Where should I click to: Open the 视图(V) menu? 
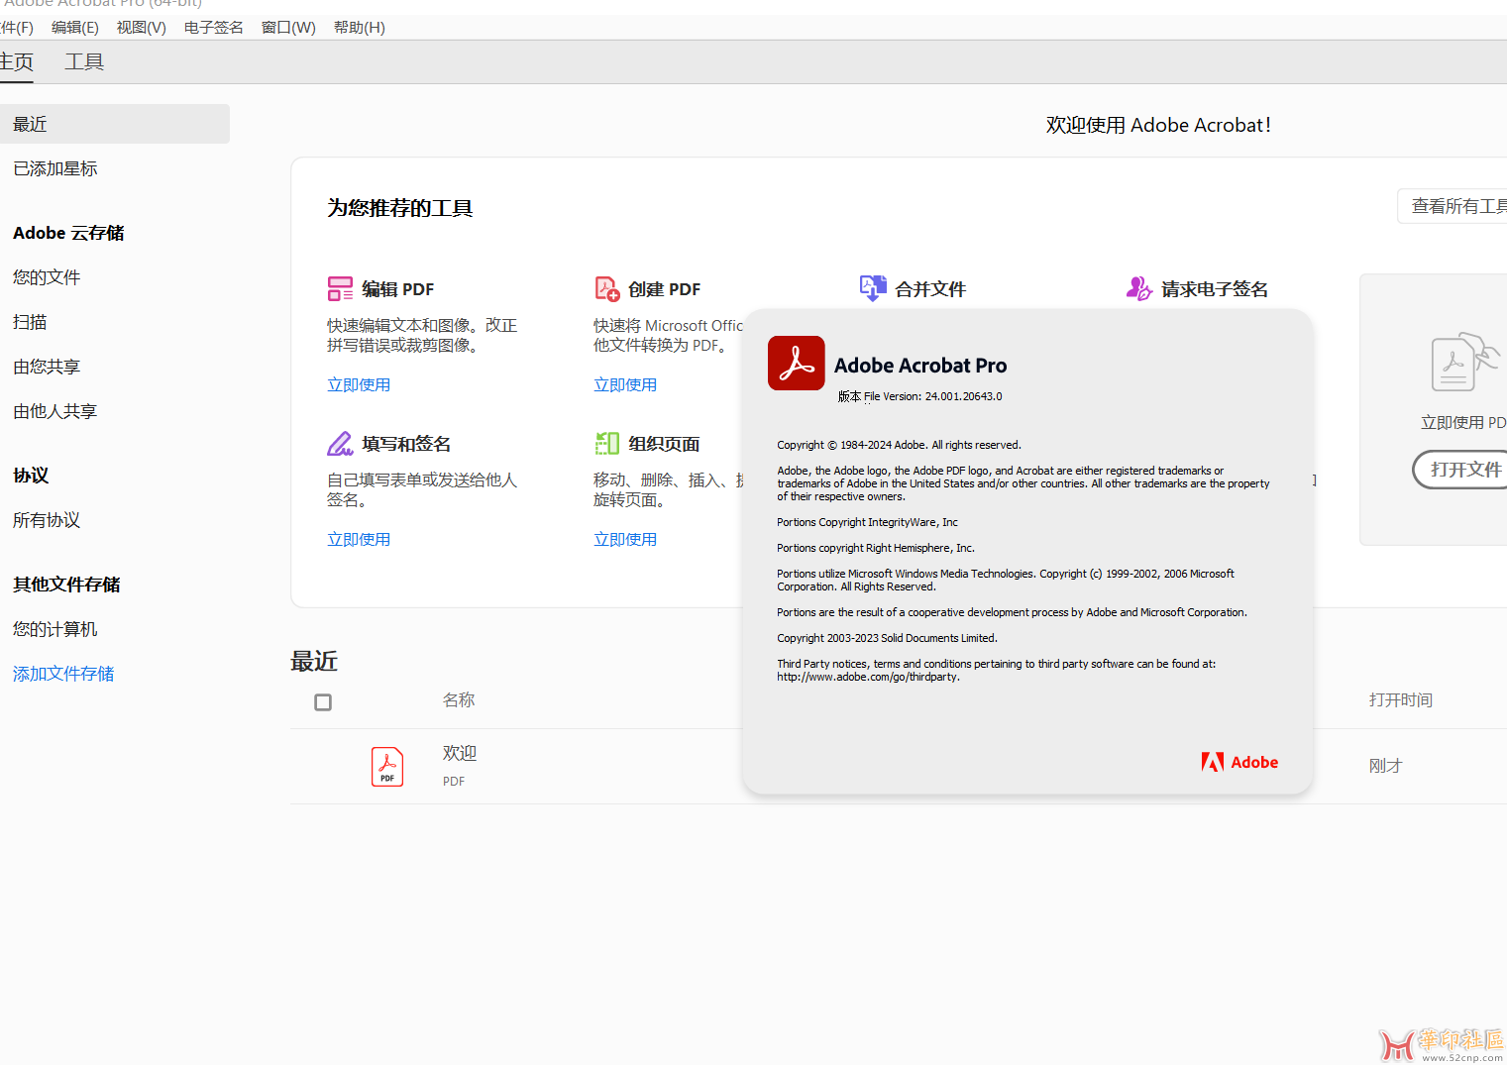142,28
